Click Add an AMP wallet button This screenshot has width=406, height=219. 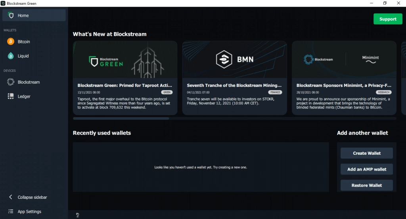367,169
